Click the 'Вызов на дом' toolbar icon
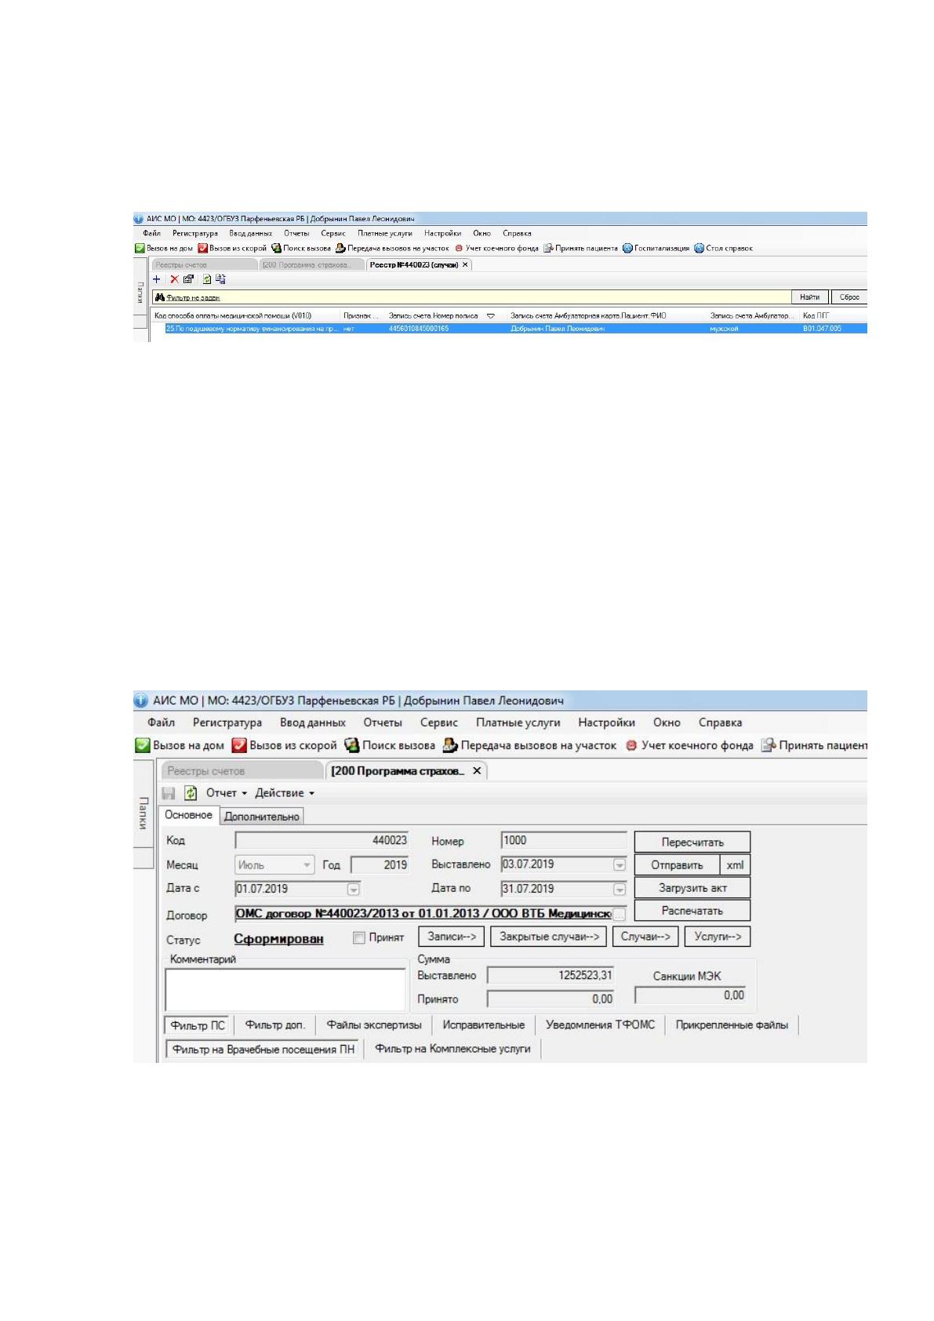 pyautogui.click(x=143, y=746)
